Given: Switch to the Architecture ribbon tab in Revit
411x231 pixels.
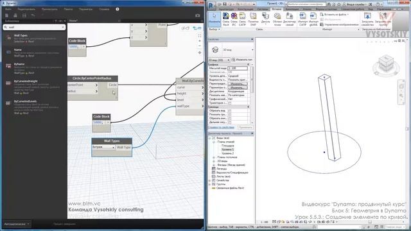Looking at the screenshot, I should coord(226,9).
